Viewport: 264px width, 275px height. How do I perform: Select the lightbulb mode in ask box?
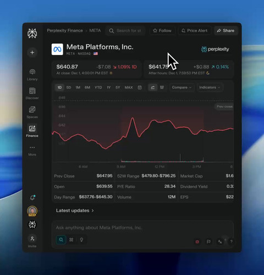[81, 240]
